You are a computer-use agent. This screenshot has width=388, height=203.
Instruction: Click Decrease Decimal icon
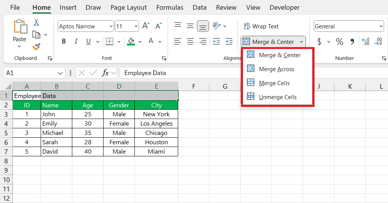(x=378, y=41)
